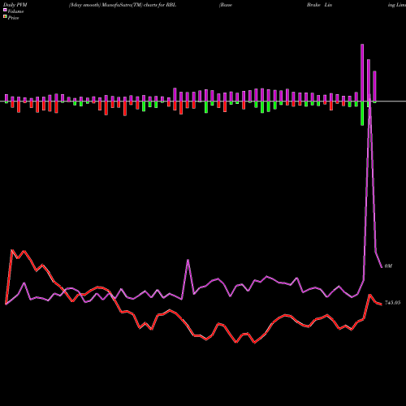Screen dimensions: 406x406
Task: Select the Price legend label
Action: [13, 18]
